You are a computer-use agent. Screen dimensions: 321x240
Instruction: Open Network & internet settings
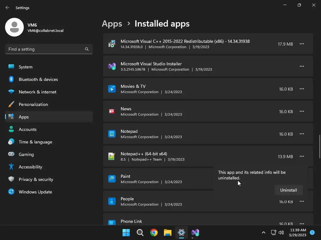pyautogui.click(x=49, y=92)
